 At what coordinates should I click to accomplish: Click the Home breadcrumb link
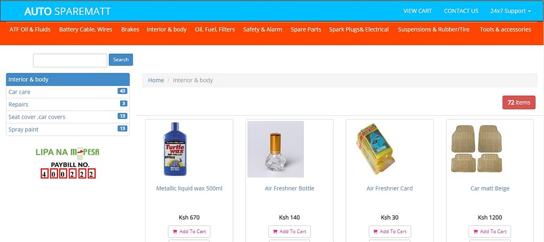156,80
